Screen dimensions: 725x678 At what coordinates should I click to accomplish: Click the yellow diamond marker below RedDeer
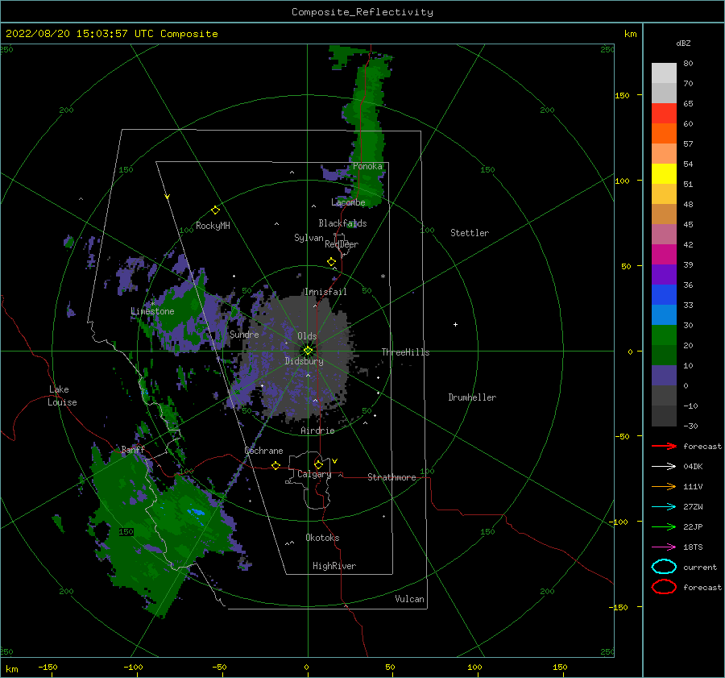(x=332, y=262)
